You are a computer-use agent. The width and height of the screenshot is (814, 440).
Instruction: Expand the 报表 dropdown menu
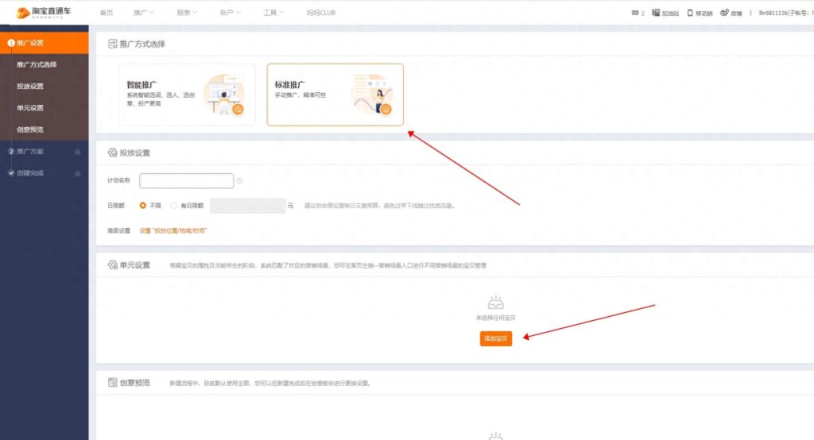[187, 13]
